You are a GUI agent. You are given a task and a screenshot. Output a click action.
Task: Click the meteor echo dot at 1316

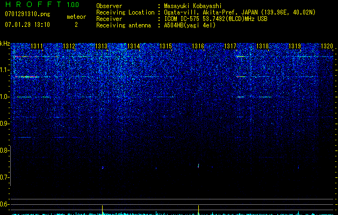[x=198, y=166]
